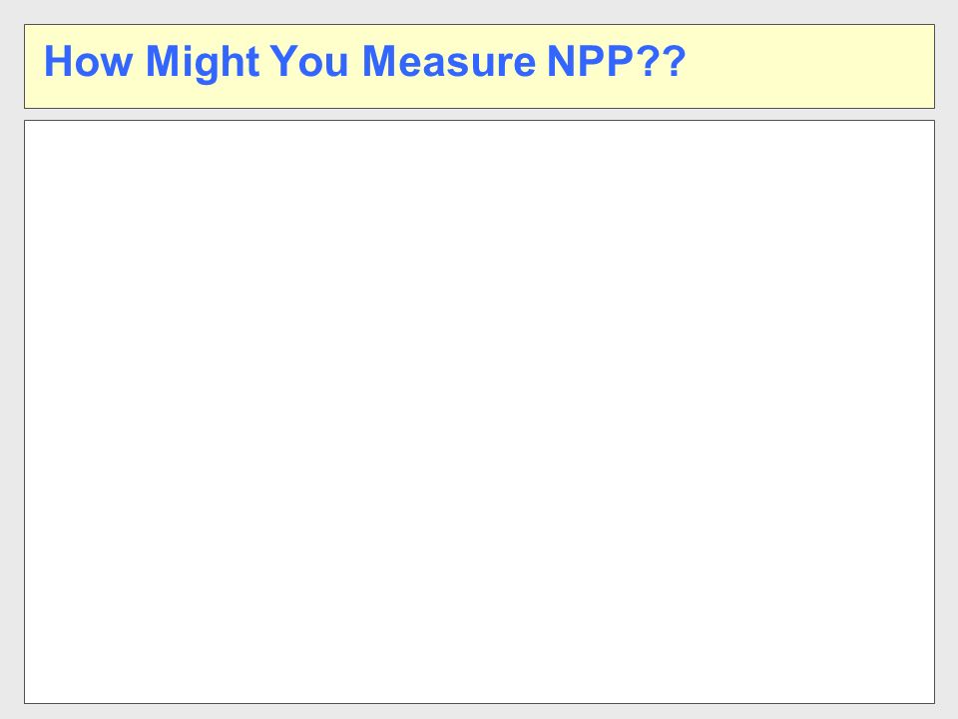Click the letter "N" in "NPP"
Viewport: 958px width, 719px height.
click(x=561, y=62)
